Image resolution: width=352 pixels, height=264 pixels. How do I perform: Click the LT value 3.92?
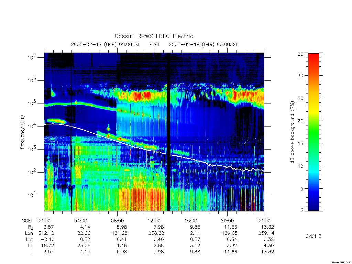pyautogui.click(x=232, y=245)
